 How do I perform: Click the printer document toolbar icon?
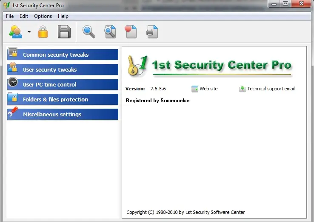click(152, 32)
